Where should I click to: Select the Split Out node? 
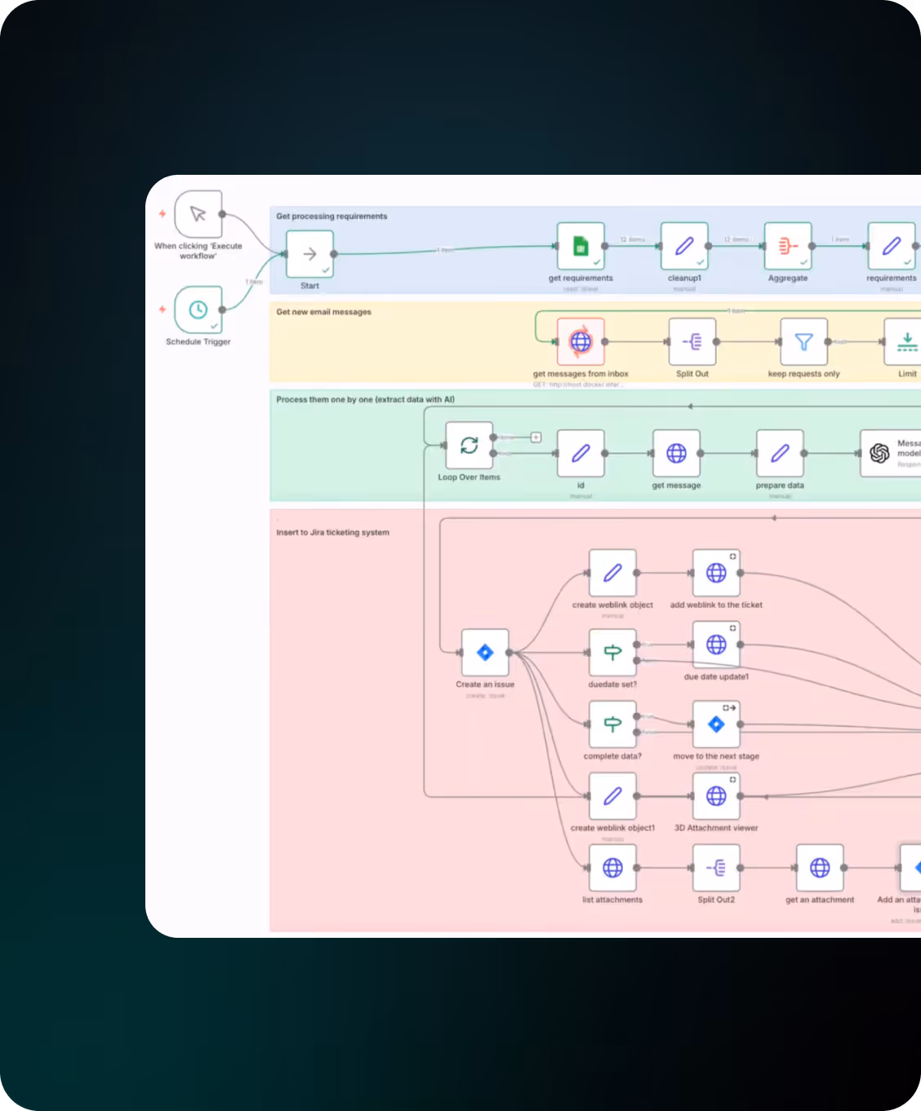[x=692, y=341]
